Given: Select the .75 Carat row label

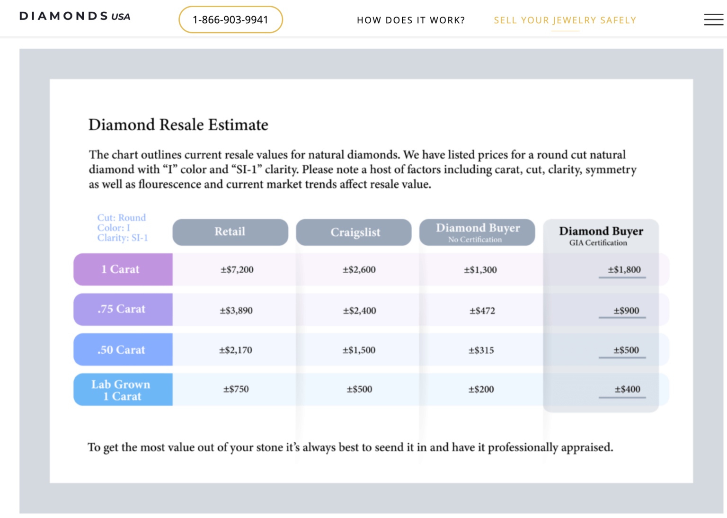Looking at the screenshot, I should point(123,309).
